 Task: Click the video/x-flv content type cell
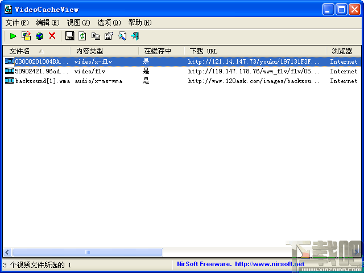tap(93, 61)
